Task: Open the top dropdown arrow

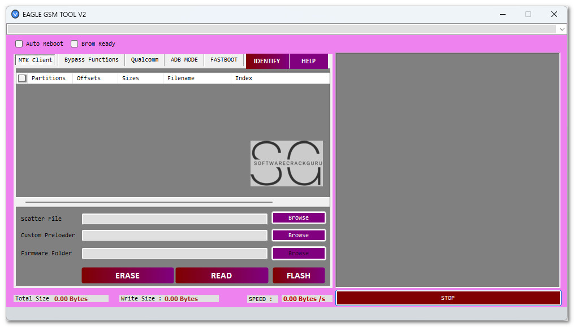Action: point(562,29)
